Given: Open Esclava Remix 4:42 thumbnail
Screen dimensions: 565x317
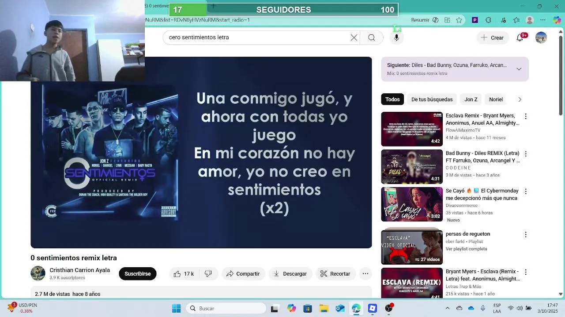Looking at the screenshot, I should (x=412, y=129).
